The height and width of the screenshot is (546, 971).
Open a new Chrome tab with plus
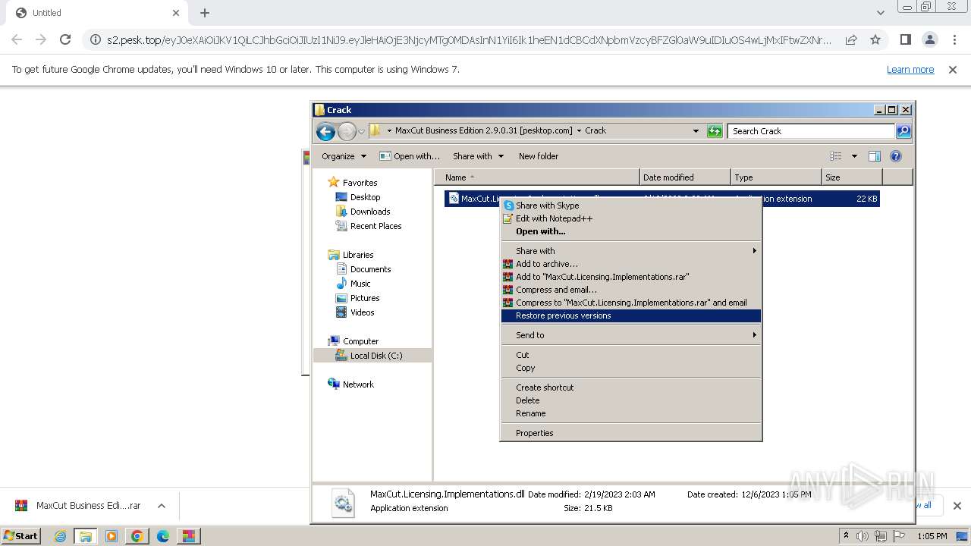click(x=205, y=13)
